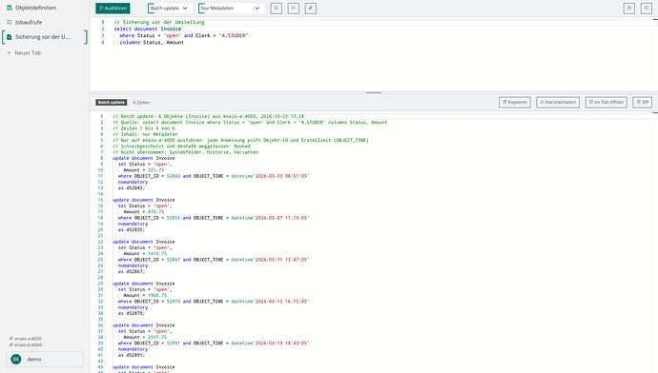
Task: Click the pencil/attach icon button after the format icon
Action: [x=311, y=8]
